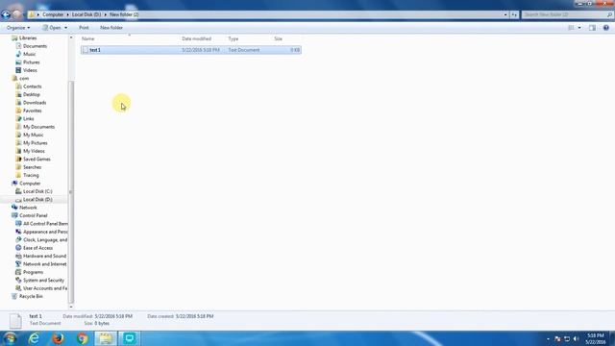This screenshot has width=615, height=346.
Task: Click the address bar refresh button
Action: point(514,14)
